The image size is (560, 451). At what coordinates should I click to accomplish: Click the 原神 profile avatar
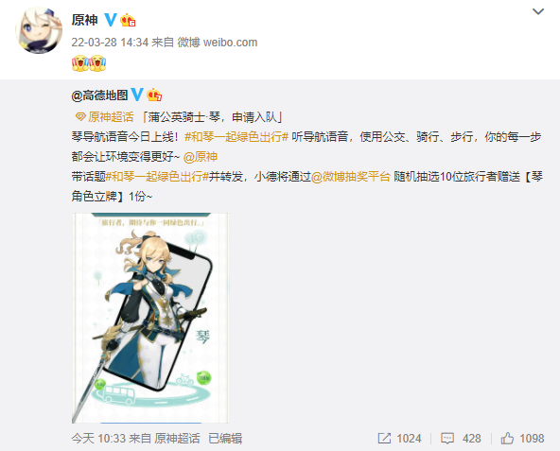coord(39,30)
